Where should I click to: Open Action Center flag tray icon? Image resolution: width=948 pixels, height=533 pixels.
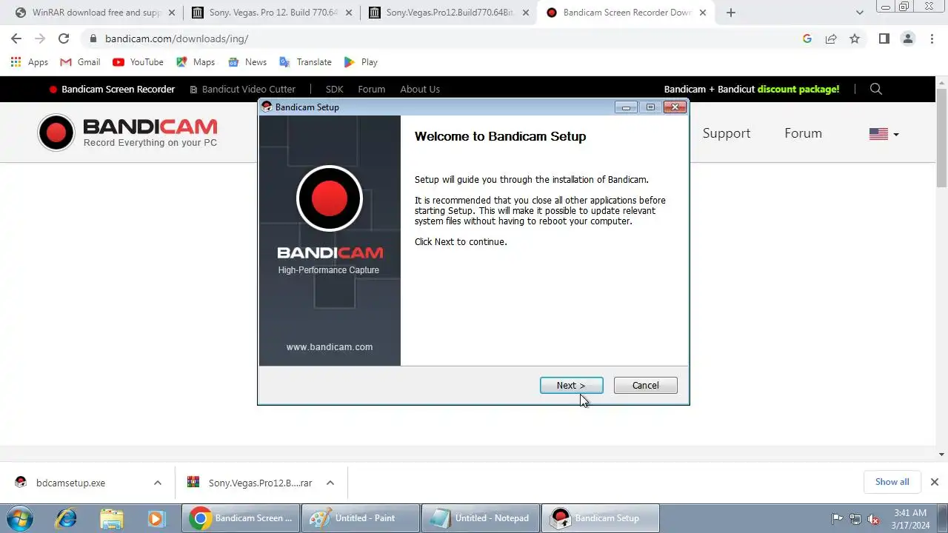[x=838, y=519]
